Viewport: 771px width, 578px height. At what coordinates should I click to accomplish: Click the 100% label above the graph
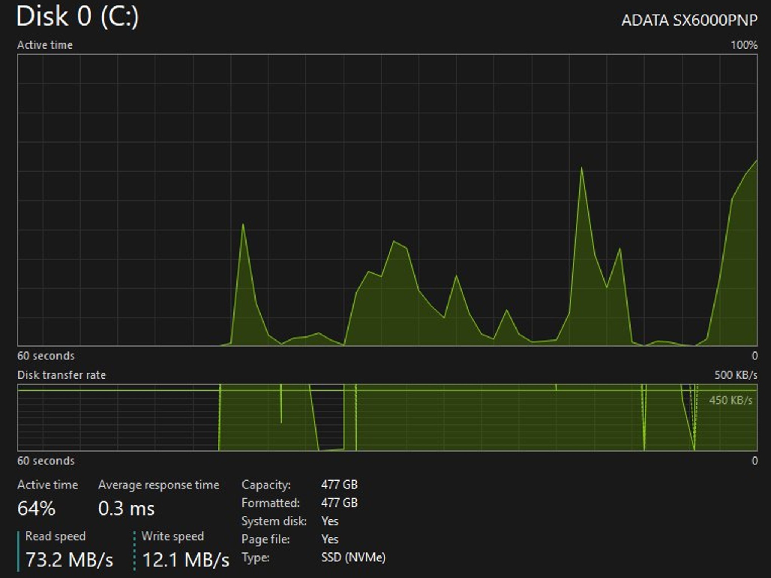point(744,45)
